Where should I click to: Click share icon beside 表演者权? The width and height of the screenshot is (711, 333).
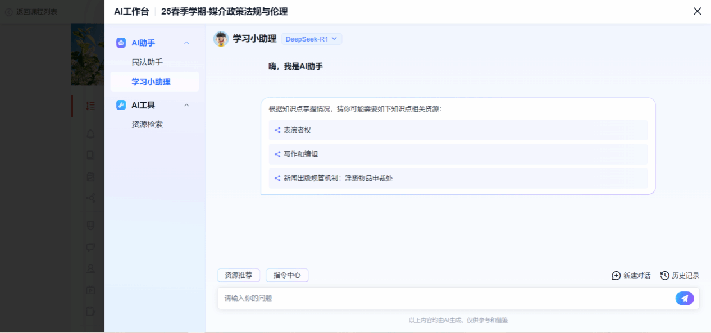pos(277,130)
